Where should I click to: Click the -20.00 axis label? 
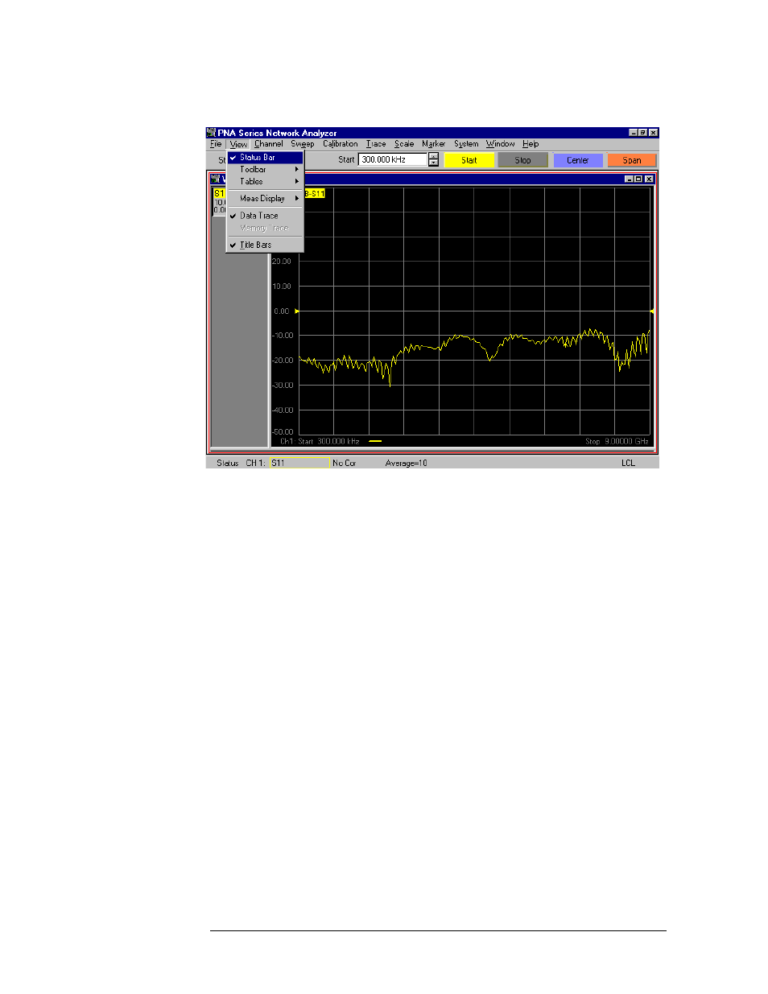pos(283,361)
